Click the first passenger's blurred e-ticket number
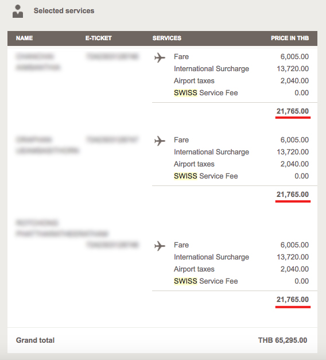The width and height of the screenshot is (326, 360). (112, 56)
